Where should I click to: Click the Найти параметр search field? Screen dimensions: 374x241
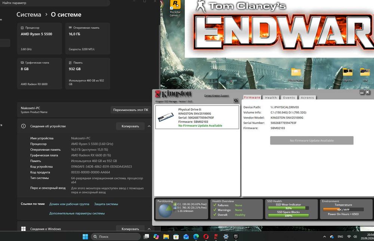click(55, 3)
